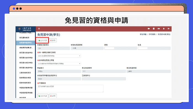193x109 pixels.
Task: Click the 核定修讀學期 field
Action: click(148, 71)
